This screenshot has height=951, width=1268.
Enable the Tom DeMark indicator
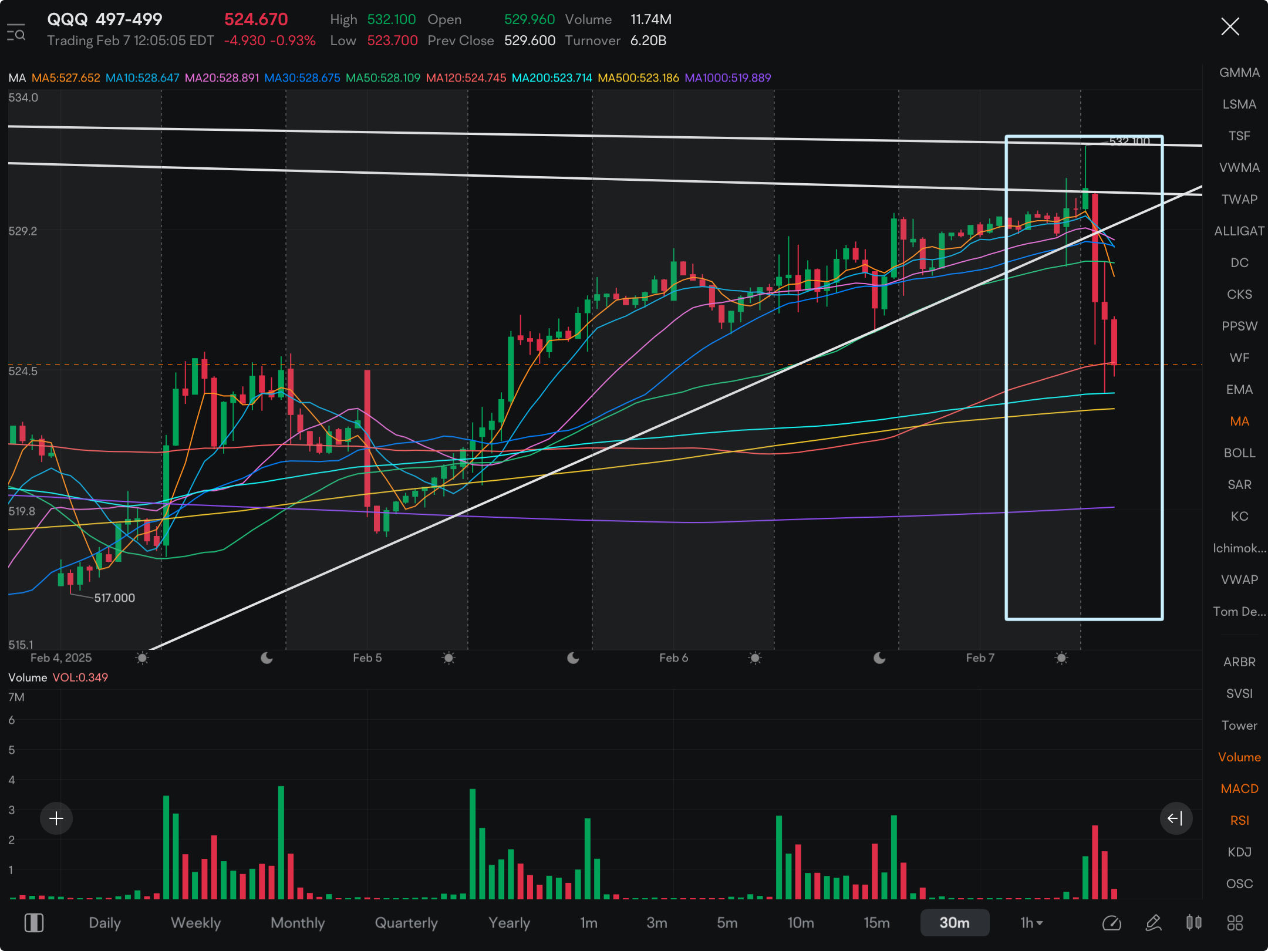coord(1239,612)
